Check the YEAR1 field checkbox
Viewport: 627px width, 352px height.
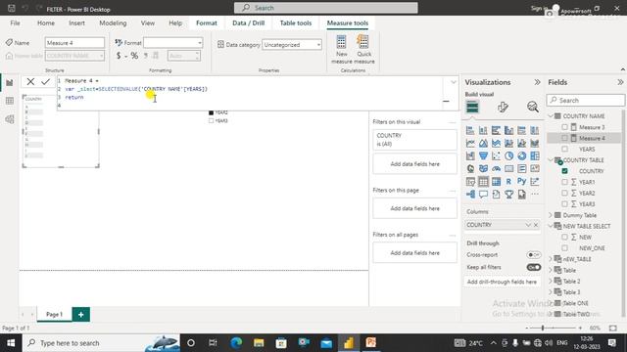(x=564, y=182)
